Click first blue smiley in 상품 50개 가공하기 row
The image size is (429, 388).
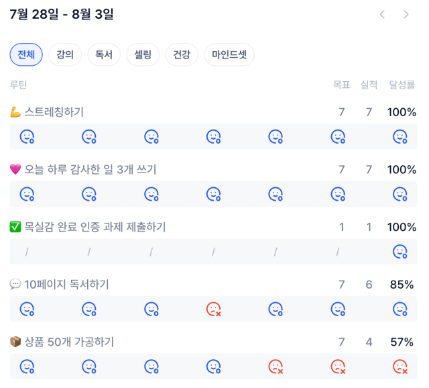pos(27,367)
